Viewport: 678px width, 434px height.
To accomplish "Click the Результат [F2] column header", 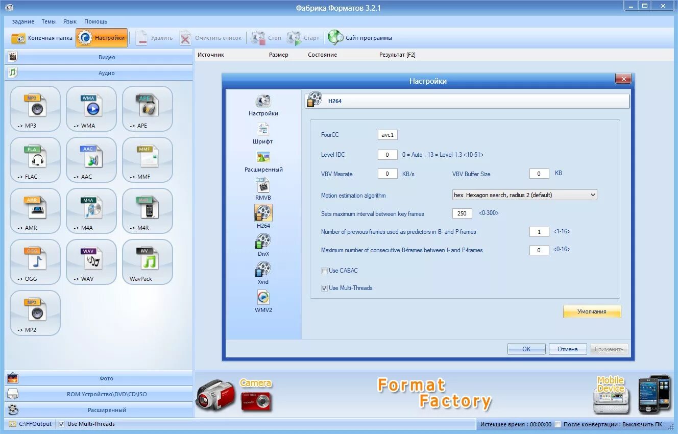I will pos(397,55).
